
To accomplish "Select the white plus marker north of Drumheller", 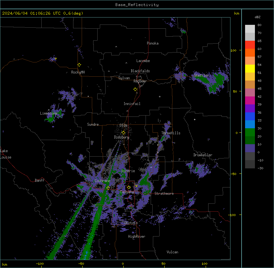I will 195,119.
